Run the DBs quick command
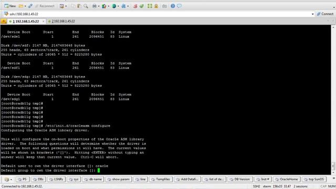 click(38, 179)
